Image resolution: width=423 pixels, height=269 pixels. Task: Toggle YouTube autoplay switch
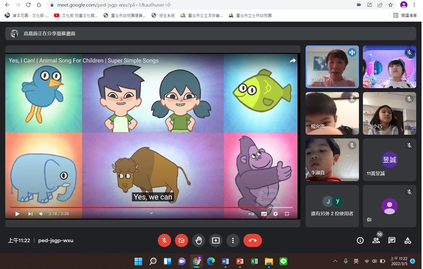pos(251,214)
